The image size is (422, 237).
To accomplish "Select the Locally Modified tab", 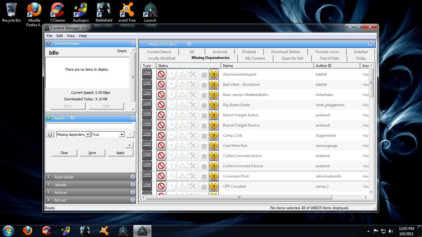I will (x=162, y=58).
